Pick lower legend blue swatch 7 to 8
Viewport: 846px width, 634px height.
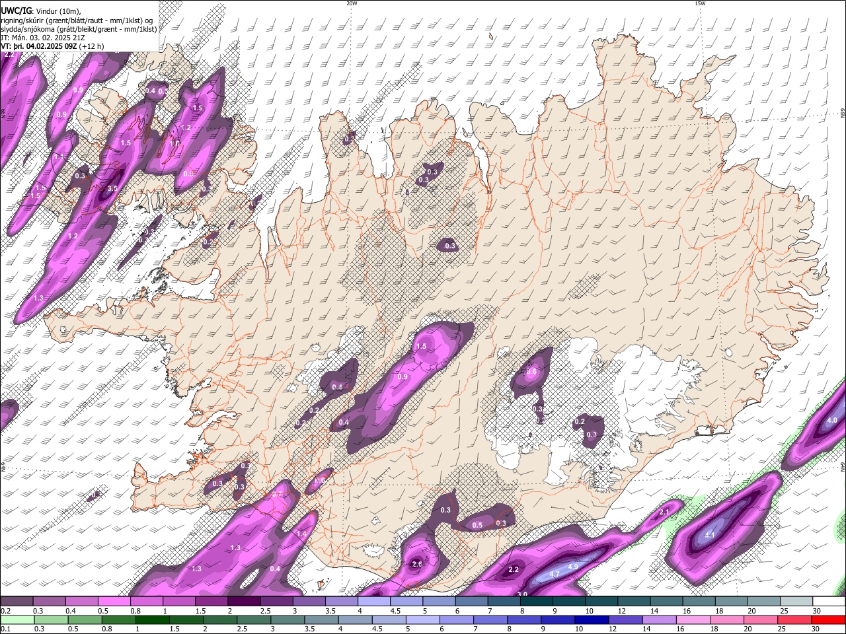coord(491,619)
